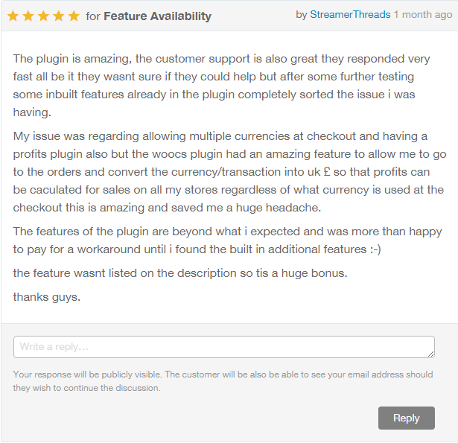458x443 pixels.
Task: Click the '1 month ago' timestamp
Action: (x=423, y=14)
